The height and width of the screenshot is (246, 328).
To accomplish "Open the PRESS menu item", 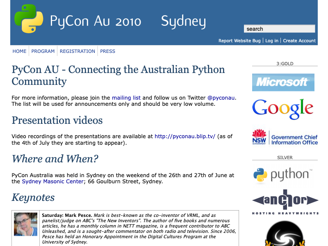I will [107, 51].
